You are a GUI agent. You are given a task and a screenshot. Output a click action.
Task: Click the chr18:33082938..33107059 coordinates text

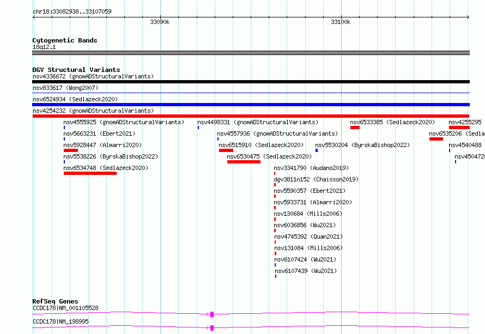point(72,11)
